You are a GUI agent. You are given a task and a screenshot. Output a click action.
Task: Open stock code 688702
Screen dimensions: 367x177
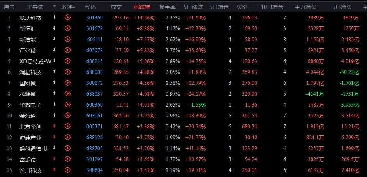tap(95, 148)
